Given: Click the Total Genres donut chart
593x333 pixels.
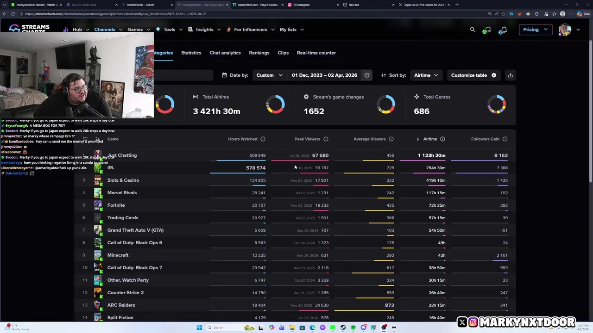Looking at the screenshot, I should pos(497,104).
